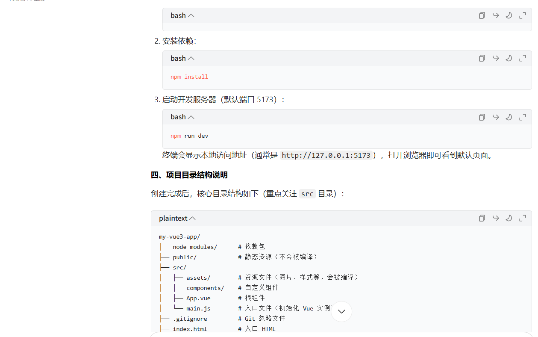Click comment # 静态资源（不会被编译）
The width and height of the screenshot is (538, 337).
(x=278, y=257)
